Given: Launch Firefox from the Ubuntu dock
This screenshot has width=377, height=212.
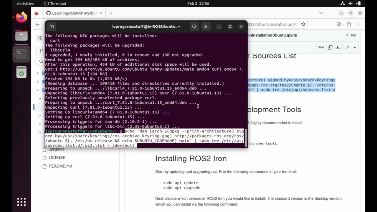Looking at the screenshot, I should 22,17.
